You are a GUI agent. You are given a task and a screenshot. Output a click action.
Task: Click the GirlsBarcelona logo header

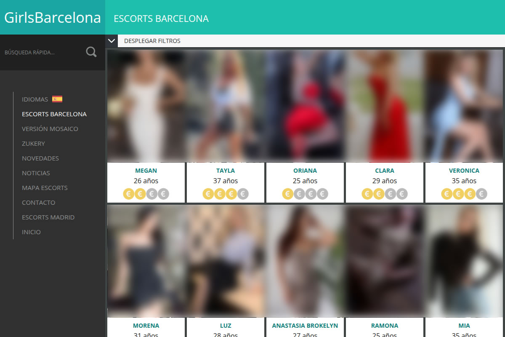(x=53, y=18)
